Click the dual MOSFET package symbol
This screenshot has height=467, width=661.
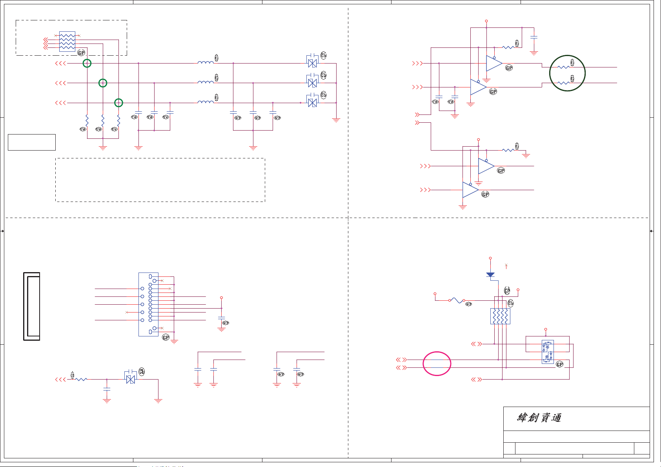tap(548, 352)
